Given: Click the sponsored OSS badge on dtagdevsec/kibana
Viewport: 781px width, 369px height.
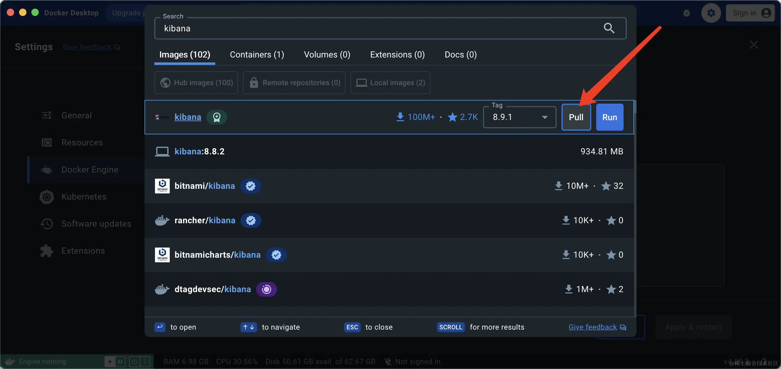Looking at the screenshot, I should tap(266, 289).
